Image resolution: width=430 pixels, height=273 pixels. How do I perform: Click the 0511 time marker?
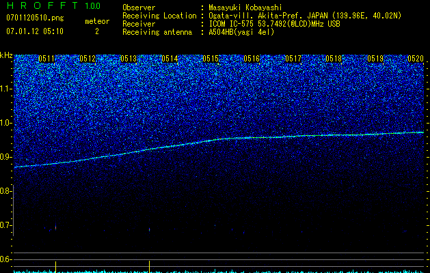click(46, 59)
